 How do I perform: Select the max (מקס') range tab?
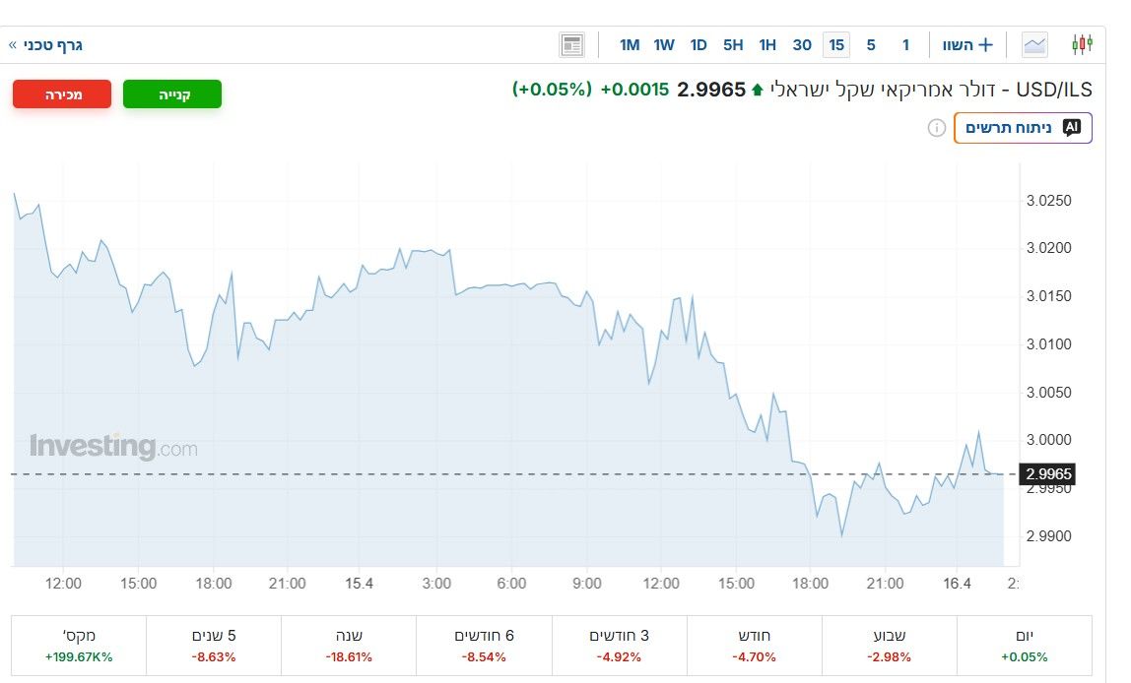pos(79,646)
